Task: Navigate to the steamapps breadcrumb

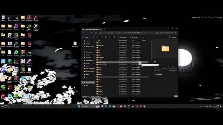Action: tap(110, 33)
